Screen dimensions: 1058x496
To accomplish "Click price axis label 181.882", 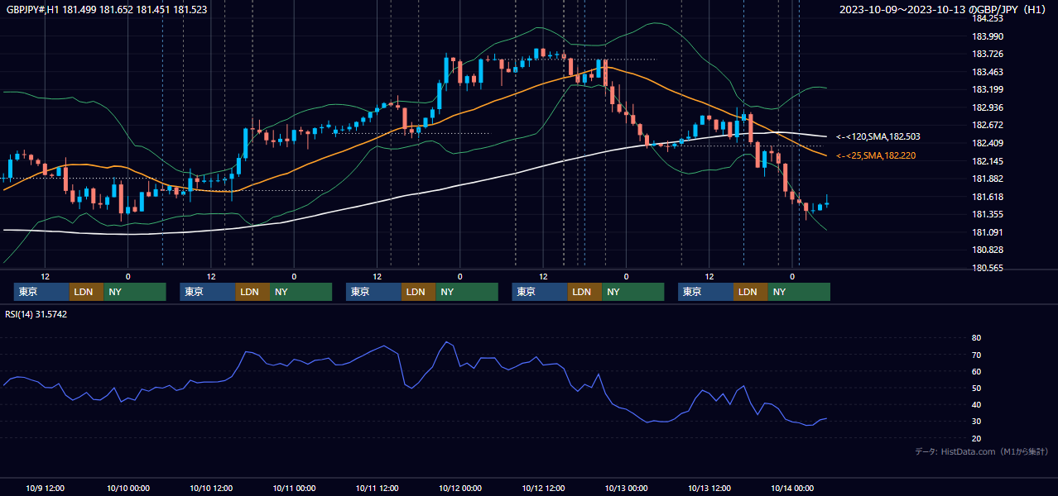I will tap(987, 179).
